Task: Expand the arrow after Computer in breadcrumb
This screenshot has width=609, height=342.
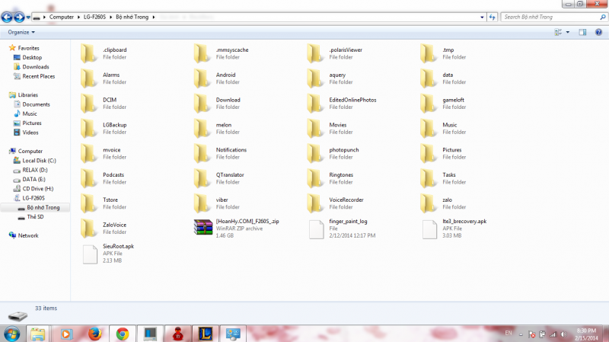Action: pos(79,17)
